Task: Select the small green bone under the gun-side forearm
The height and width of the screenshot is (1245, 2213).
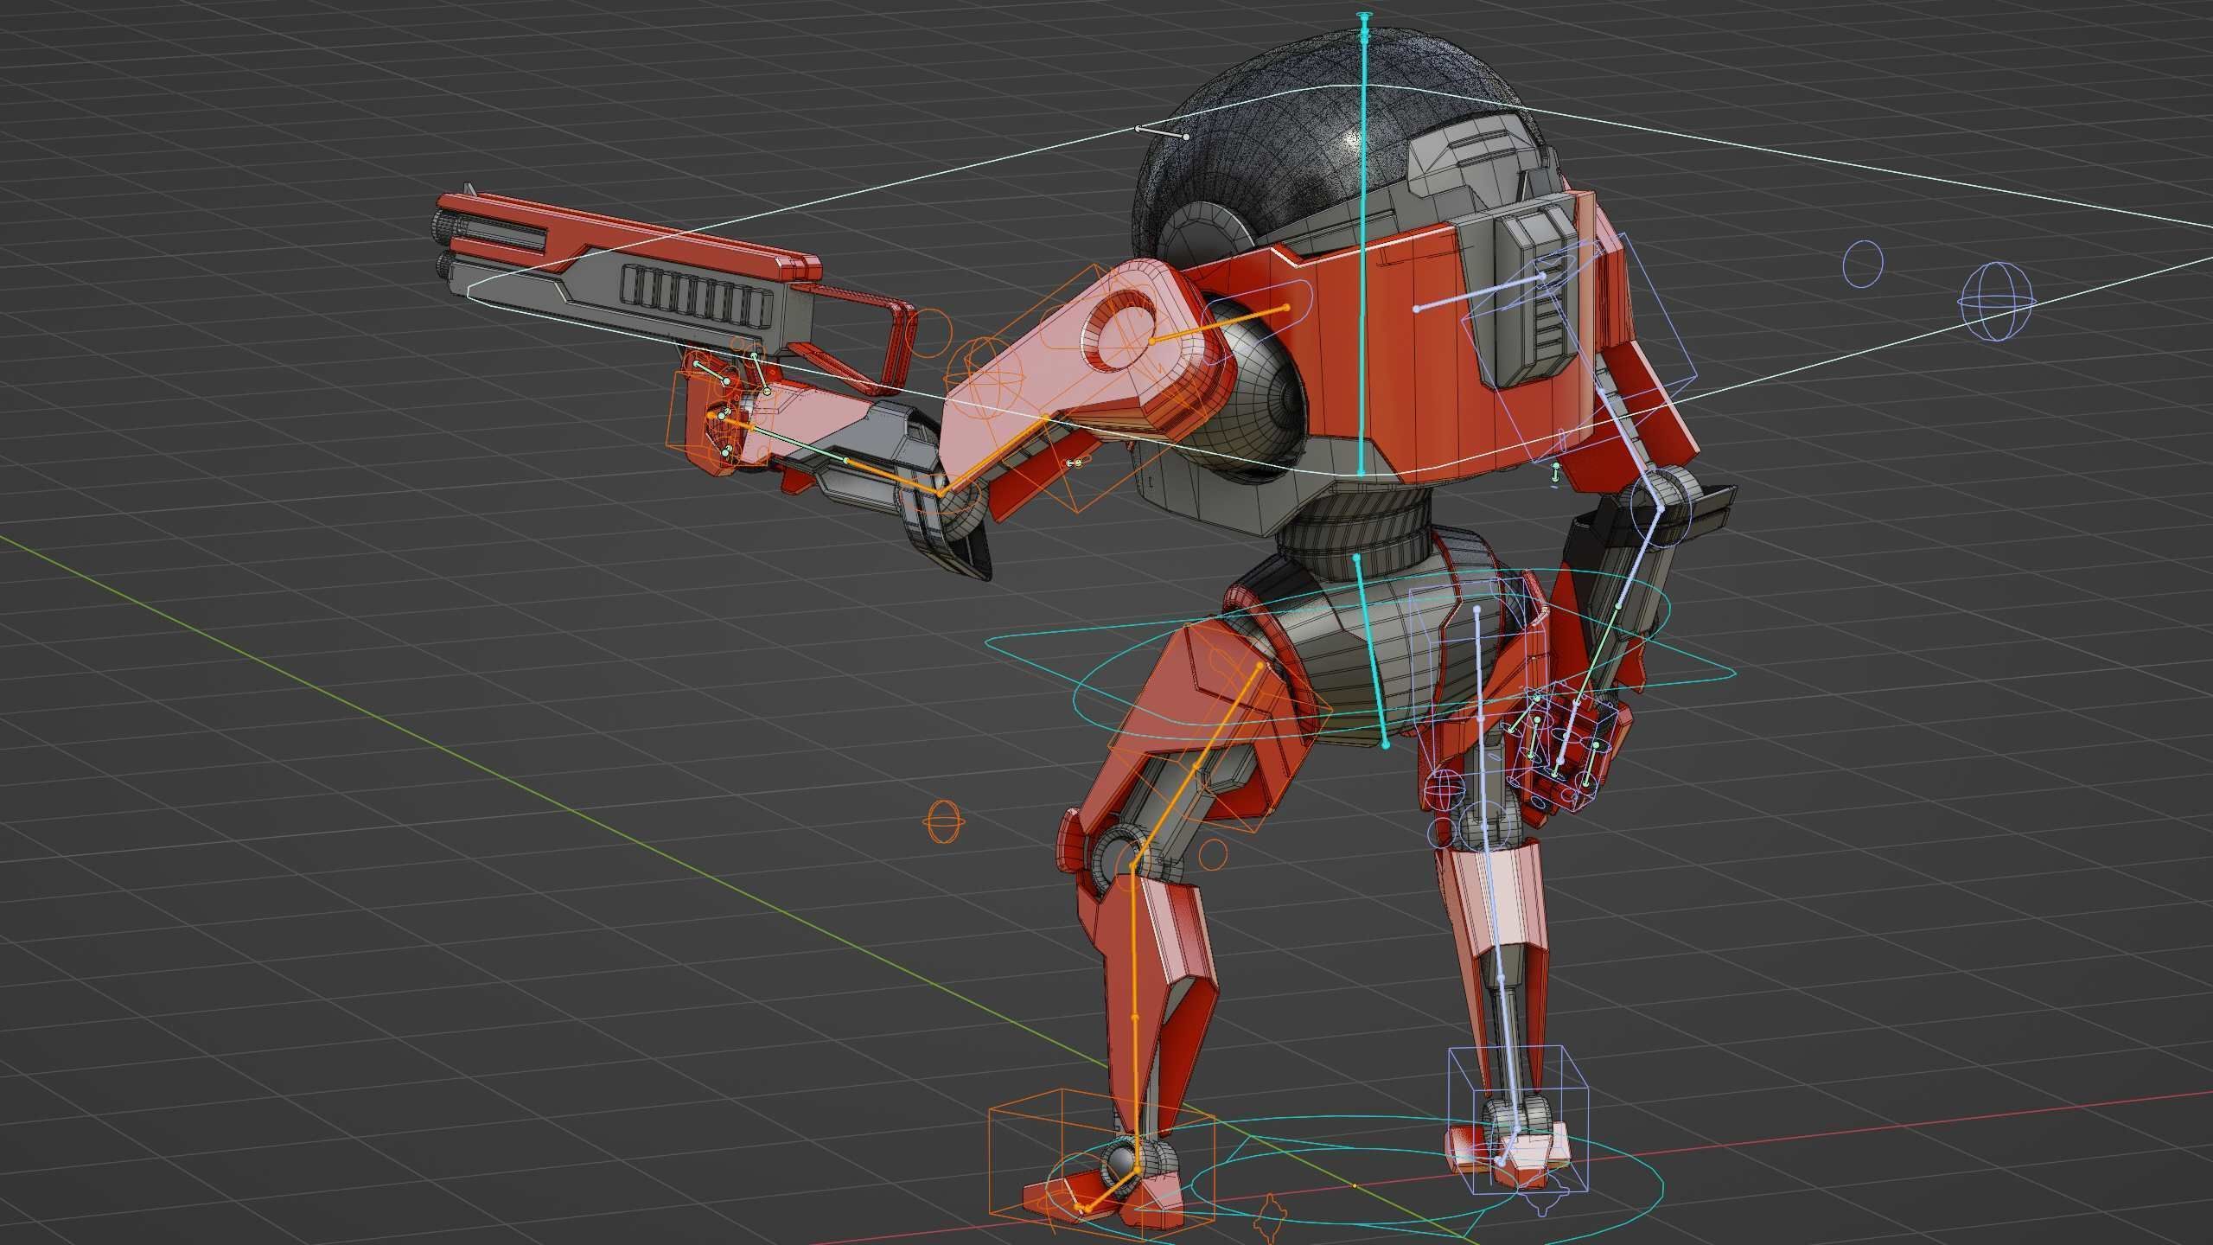Action: 1075,464
